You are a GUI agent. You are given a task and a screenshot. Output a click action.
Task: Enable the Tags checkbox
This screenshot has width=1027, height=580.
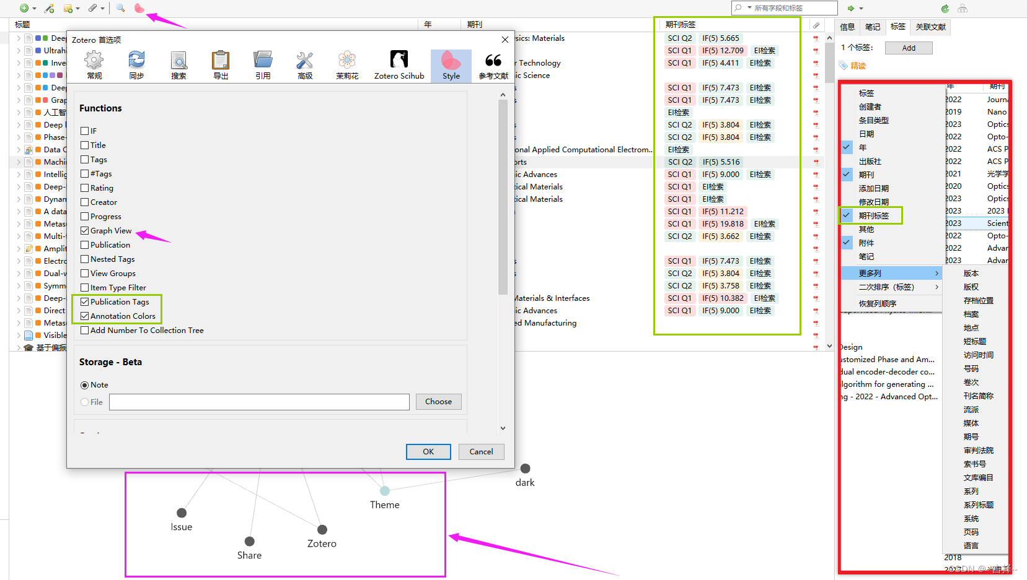85,159
